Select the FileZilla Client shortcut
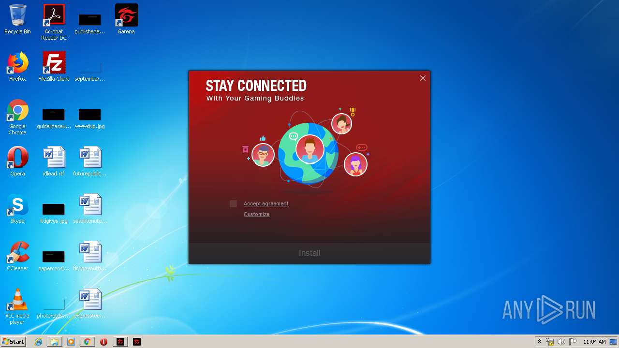 (x=54, y=67)
